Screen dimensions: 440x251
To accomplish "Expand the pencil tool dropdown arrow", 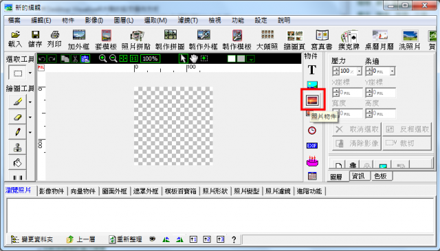I will (30, 132).
